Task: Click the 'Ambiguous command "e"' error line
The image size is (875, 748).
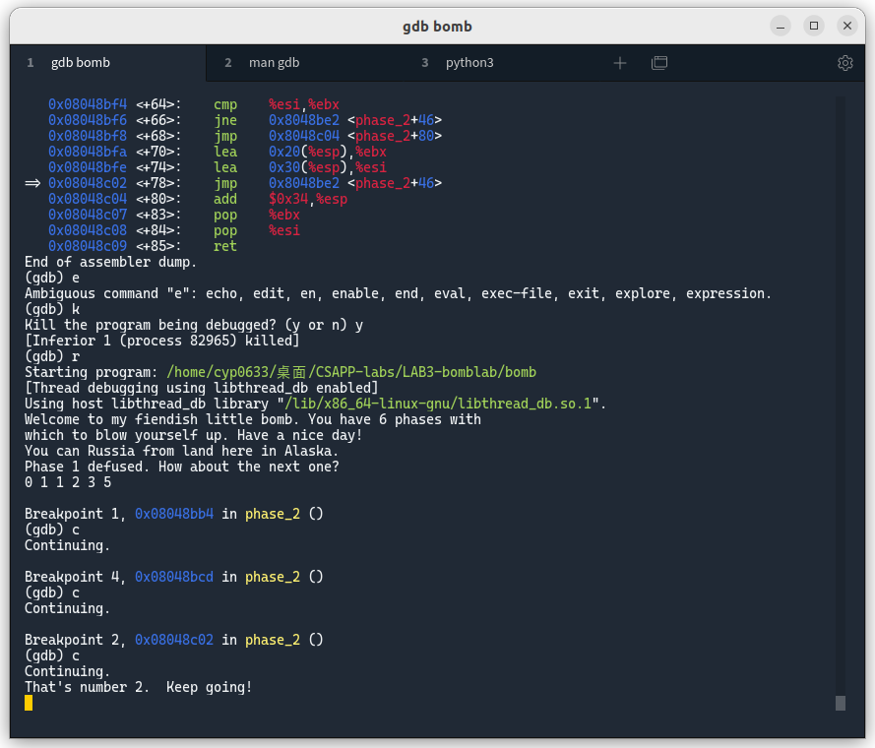Action: pyautogui.click(x=398, y=293)
